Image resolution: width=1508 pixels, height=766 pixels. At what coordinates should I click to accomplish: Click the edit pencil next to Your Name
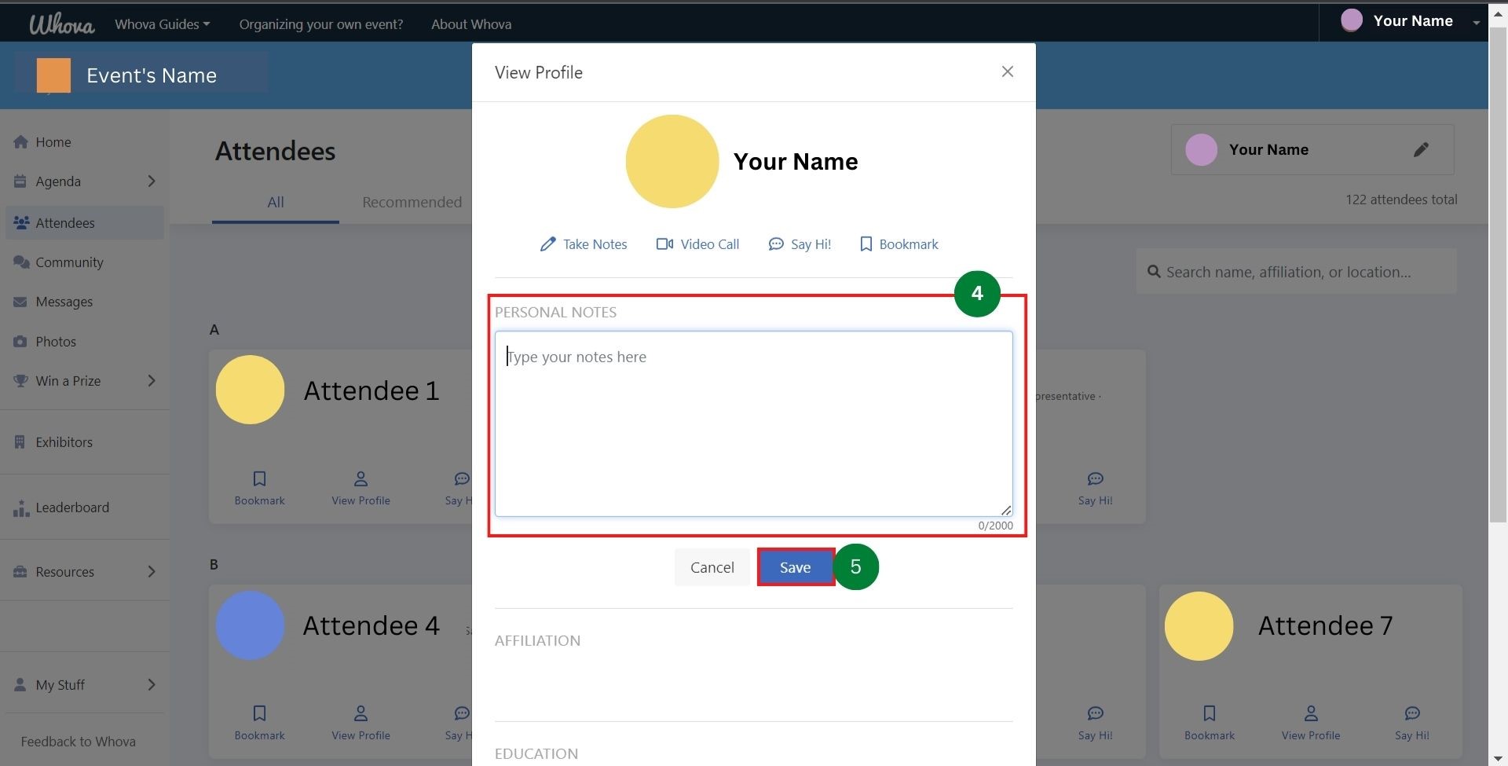(1421, 150)
